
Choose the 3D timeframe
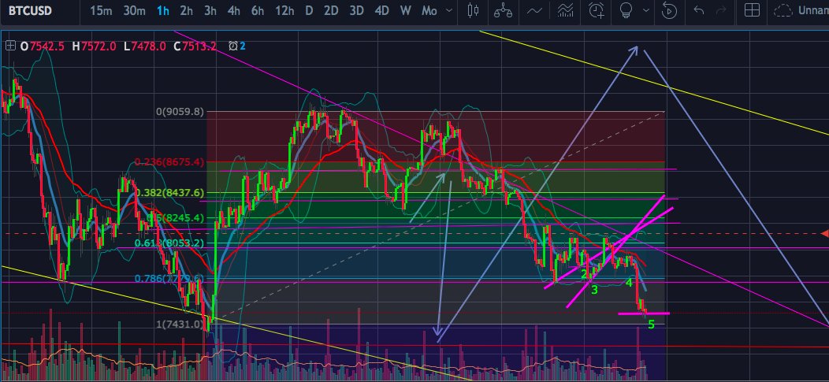(357, 10)
